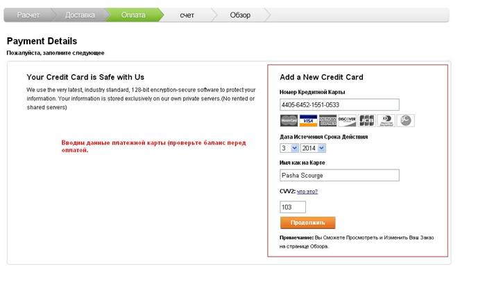Focus the CVV2 code input box
This screenshot has width=485, height=285.
tap(293, 208)
